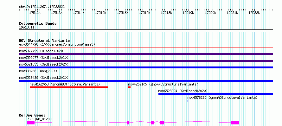Click the long red bar for nsv4262063
The image size is (282, 126).
pyautogui.click(x=69, y=87)
